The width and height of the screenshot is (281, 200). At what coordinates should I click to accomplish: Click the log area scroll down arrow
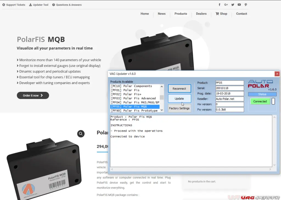(274, 165)
